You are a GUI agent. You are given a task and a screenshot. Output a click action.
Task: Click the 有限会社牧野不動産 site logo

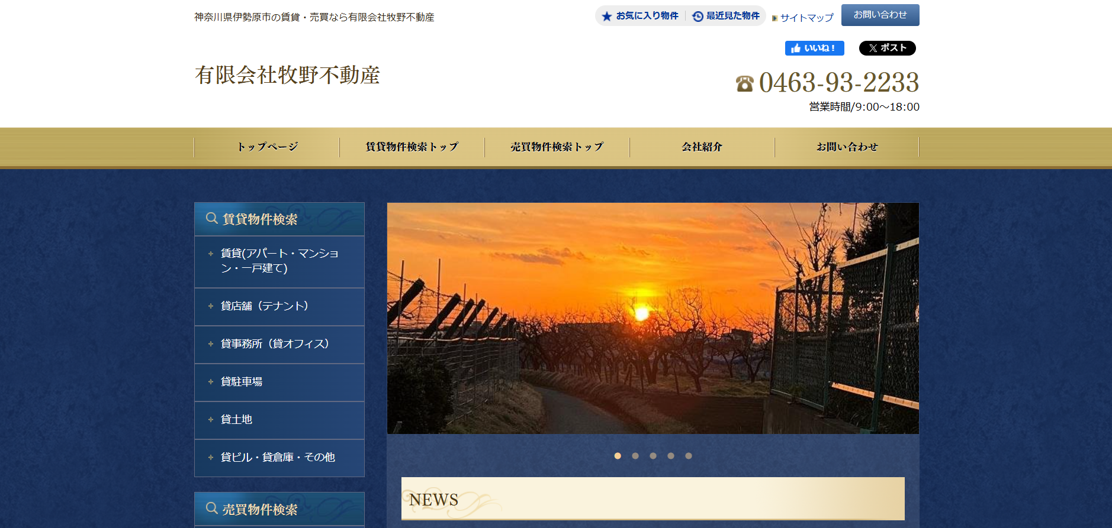point(287,75)
